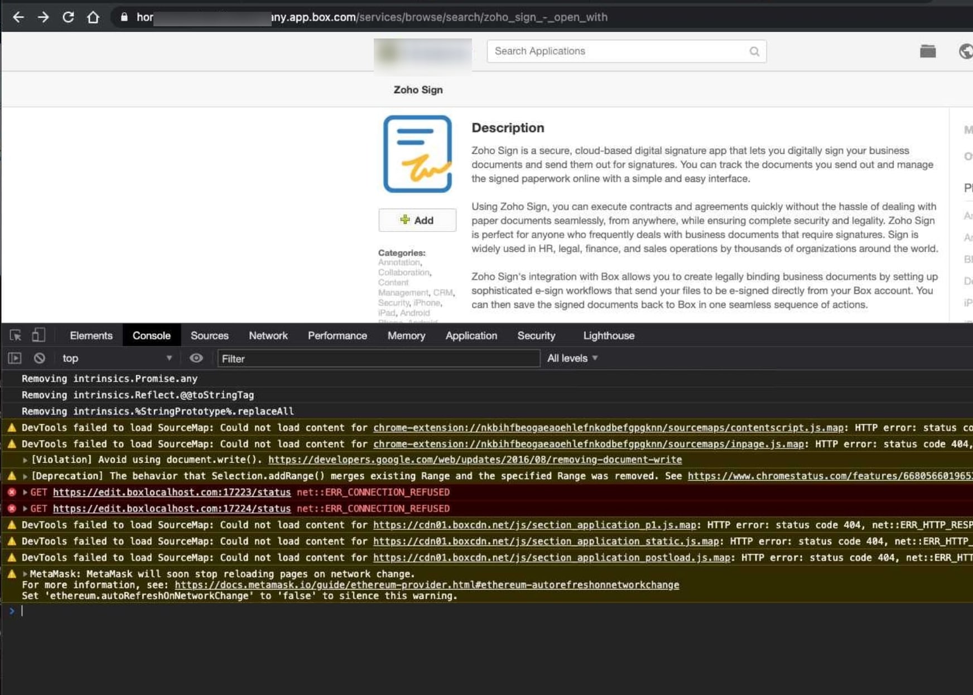Go forward using browser forward arrow
Image resolution: width=973 pixels, height=695 pixels.
point(43,17)
